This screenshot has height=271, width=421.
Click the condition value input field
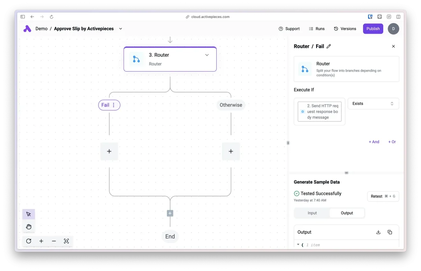pos(319,111)
